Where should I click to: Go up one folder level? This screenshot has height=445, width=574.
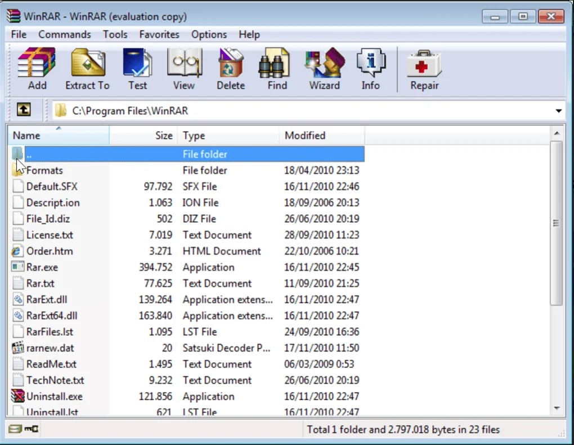[24, 109]
